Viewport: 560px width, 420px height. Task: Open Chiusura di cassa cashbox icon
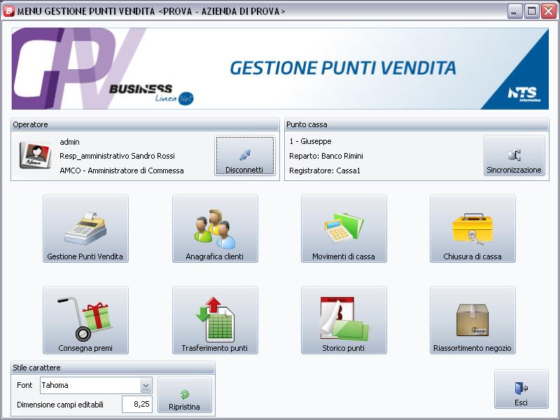(x=472, y=229)
